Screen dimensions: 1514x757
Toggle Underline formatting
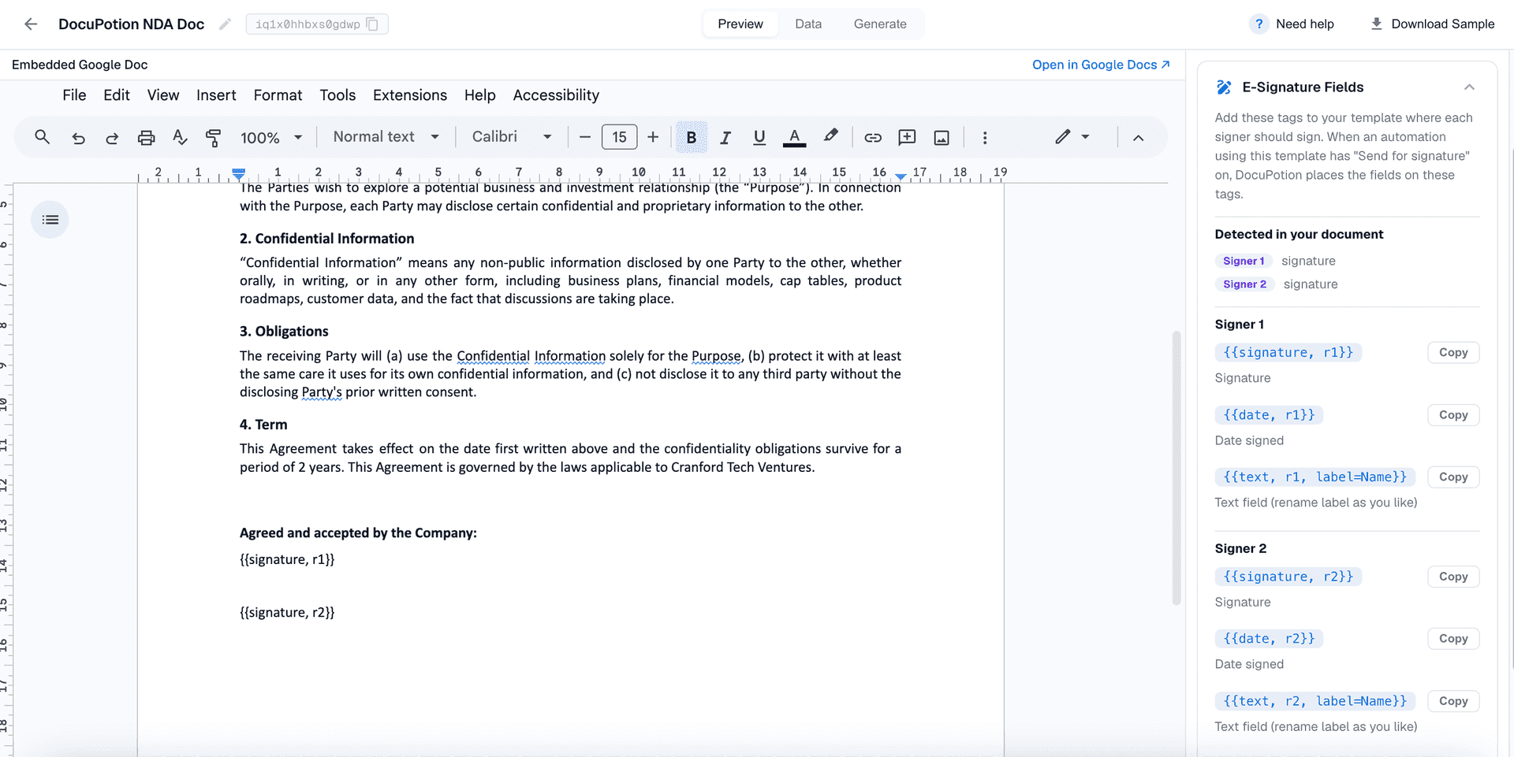point(759,138)
